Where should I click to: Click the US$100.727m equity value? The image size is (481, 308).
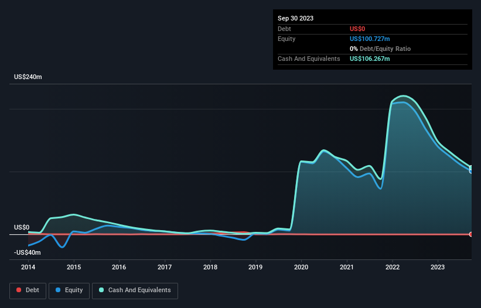point(370,39)
